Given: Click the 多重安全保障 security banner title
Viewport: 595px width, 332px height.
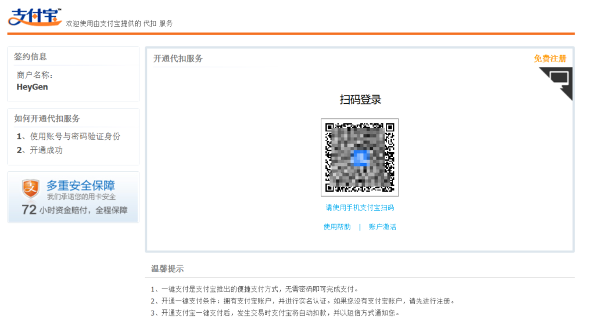Looking at the screenshot, I should click(81, 186).
